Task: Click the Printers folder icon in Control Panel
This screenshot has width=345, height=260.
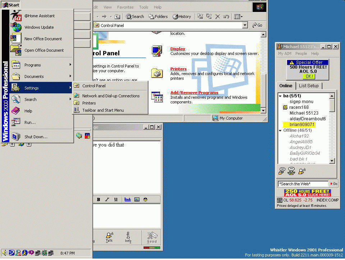Action: click(x=157, y=73)
